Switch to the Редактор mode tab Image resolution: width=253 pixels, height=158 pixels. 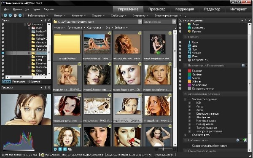coord(212,9)
